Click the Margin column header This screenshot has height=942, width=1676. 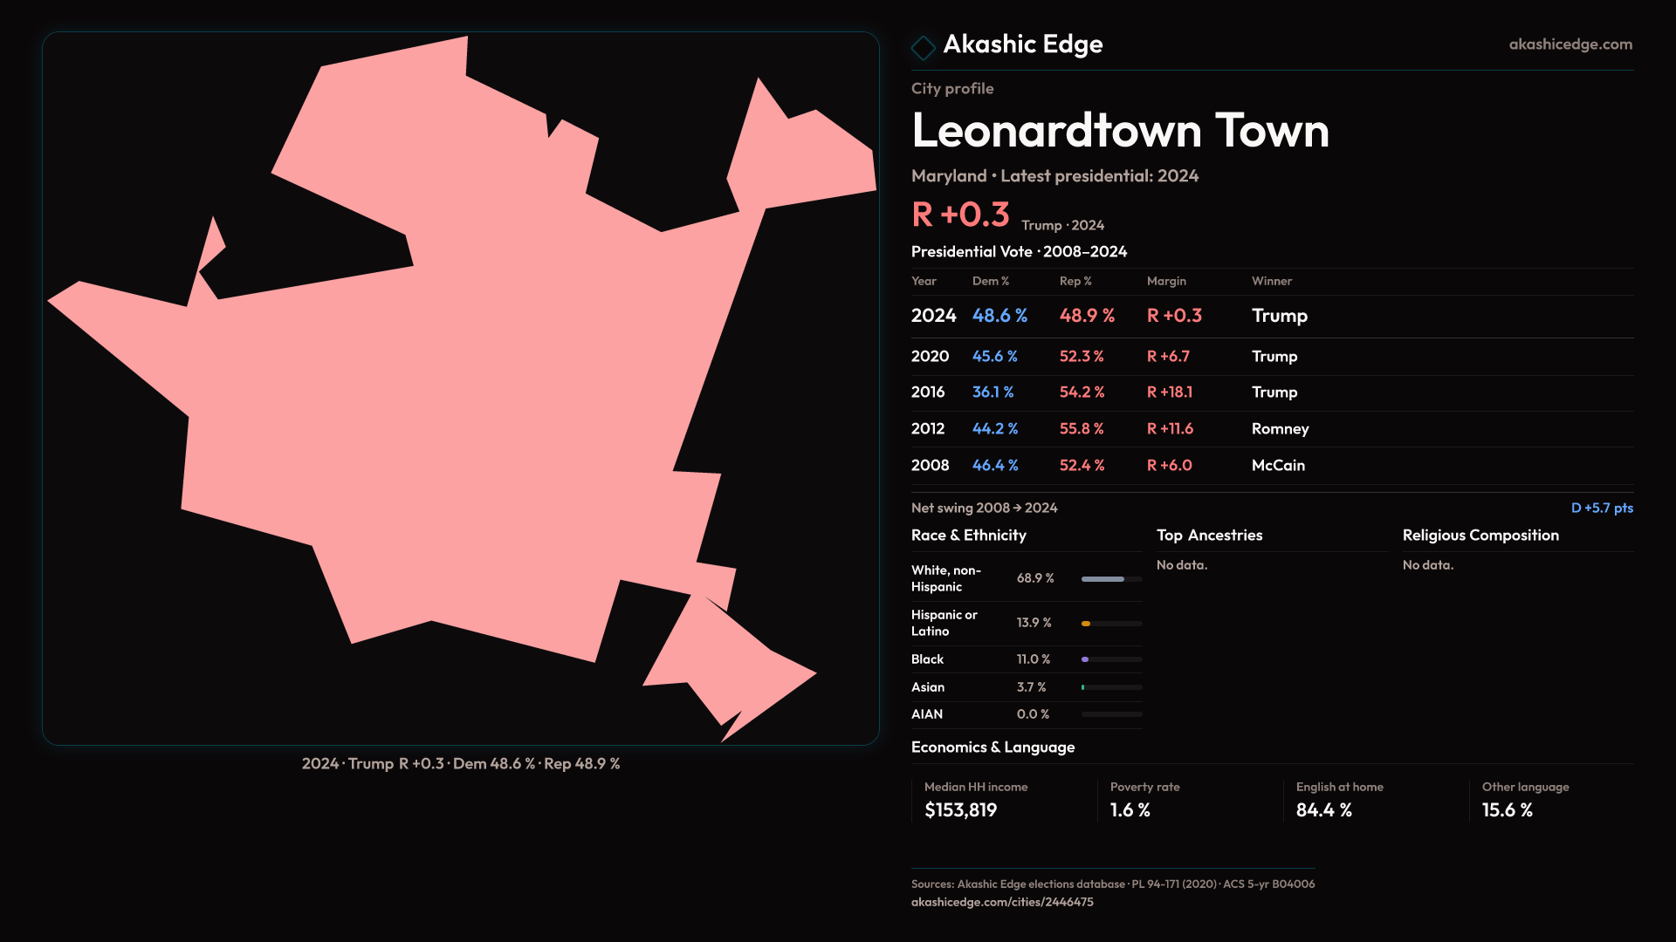[1166, 281]
